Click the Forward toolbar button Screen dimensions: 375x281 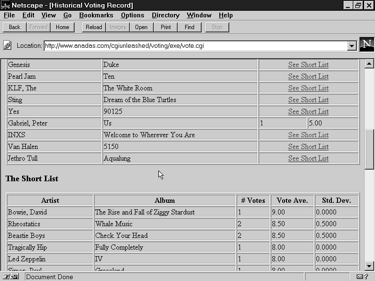38,27
